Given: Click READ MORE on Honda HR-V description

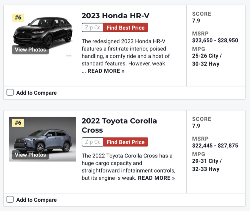Looking at the screenshot, I should pyautogui.click(x=106, y=71).
